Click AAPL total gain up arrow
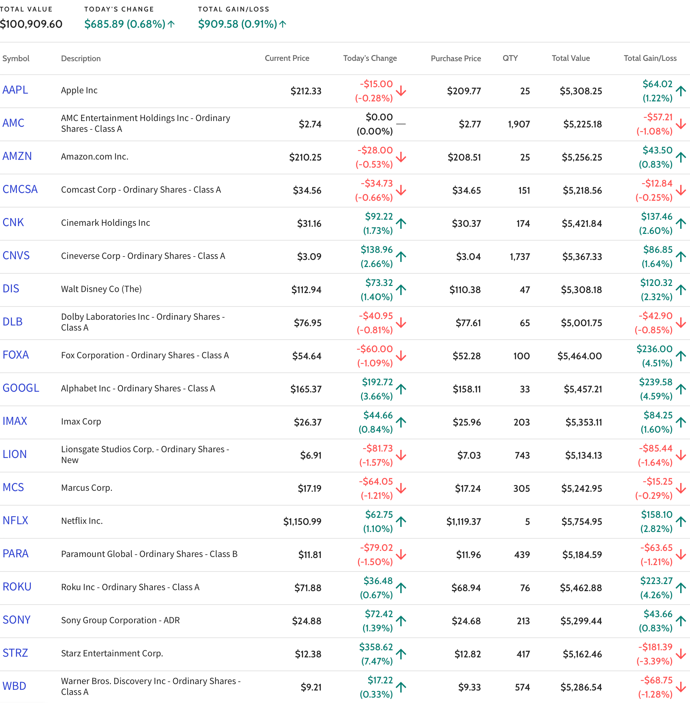This screenshot has width=690, height=703. pos(681,91)
